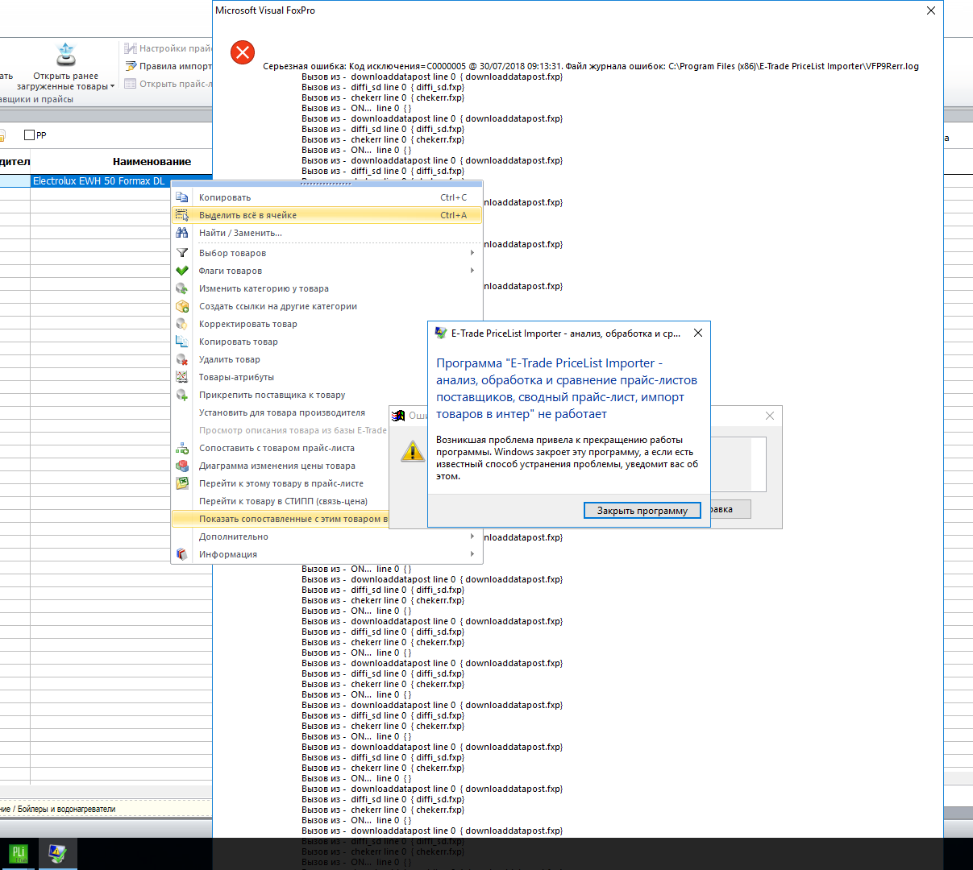Choose Выделить всё в ячейке
This screenshot has width=973, height=870.
point(327,215)
